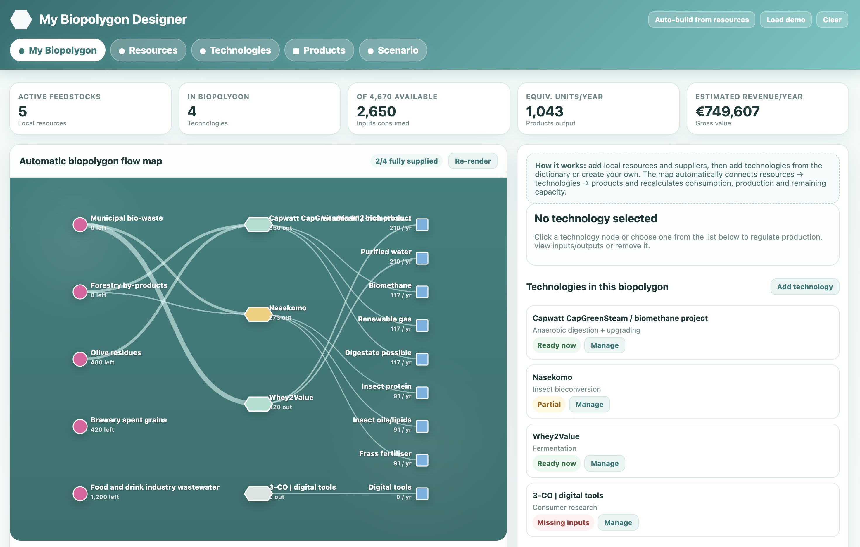Click the grey 3-CO digital tools hexagon

click(258, 493)
